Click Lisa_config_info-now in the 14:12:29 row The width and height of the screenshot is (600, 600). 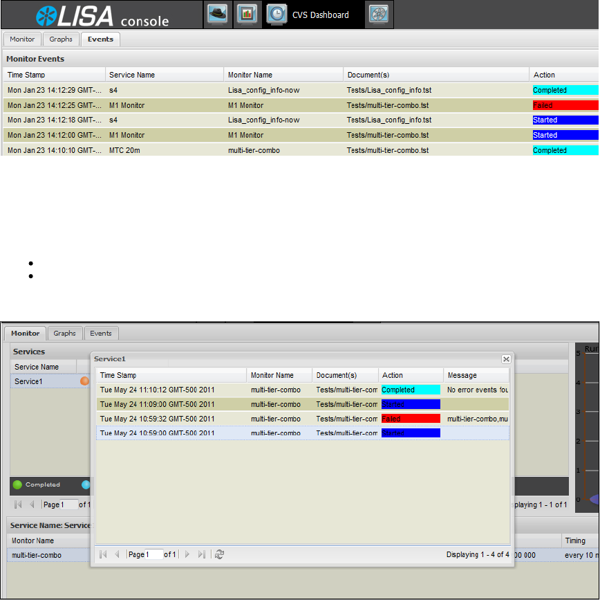pos(263,90)
